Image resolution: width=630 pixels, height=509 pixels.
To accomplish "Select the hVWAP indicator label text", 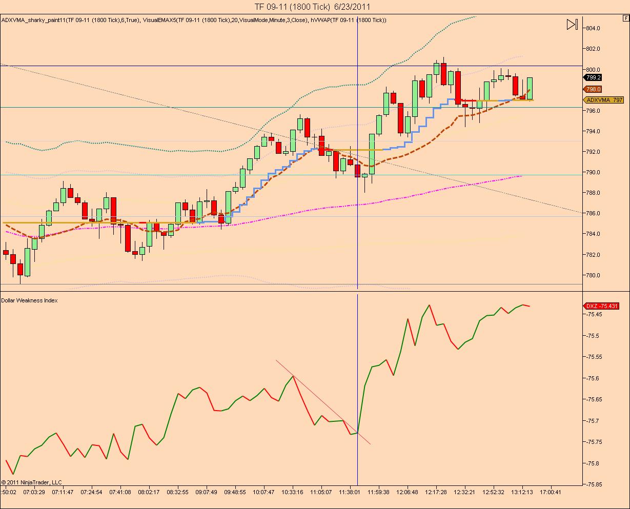I will click(349, 20).
